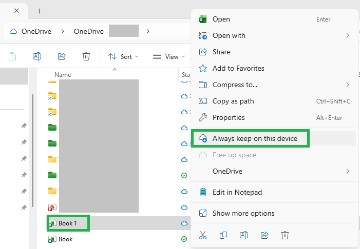360x249 pixels.
Task: Click the Rename icon at the context menu bottom
Action: pos(244,235)
